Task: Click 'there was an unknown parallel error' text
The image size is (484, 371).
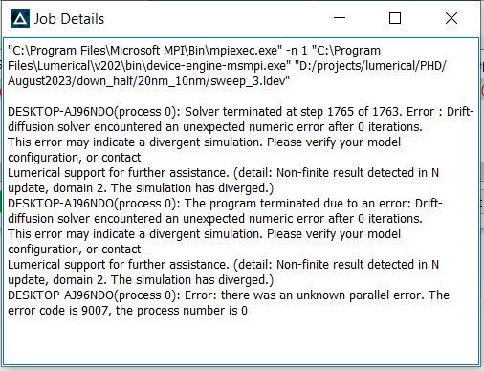Action: coord(322,295)
